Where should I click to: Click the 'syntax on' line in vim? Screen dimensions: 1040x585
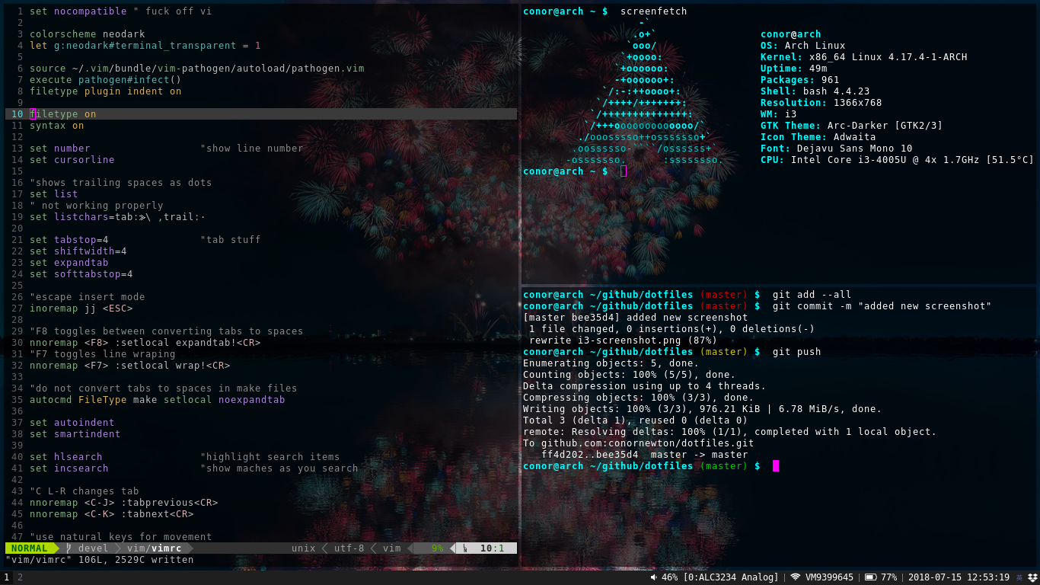57,126
